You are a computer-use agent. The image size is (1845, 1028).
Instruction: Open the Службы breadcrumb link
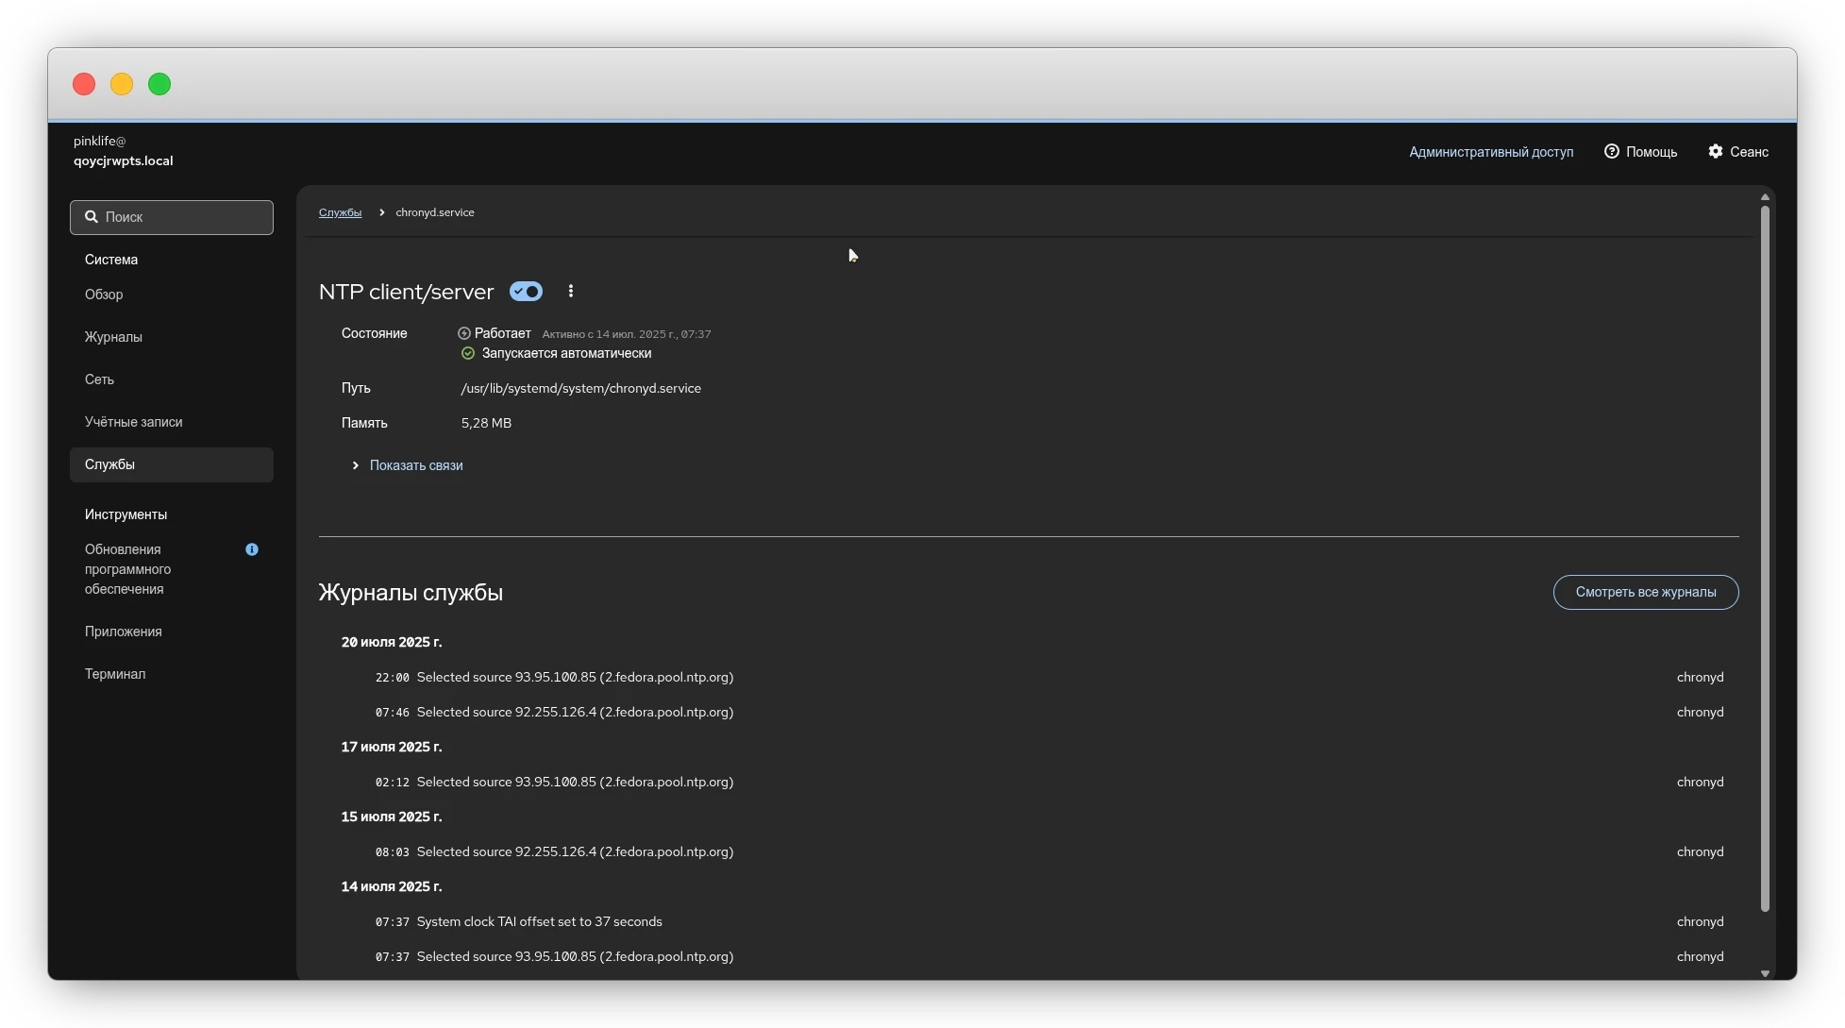341,212
